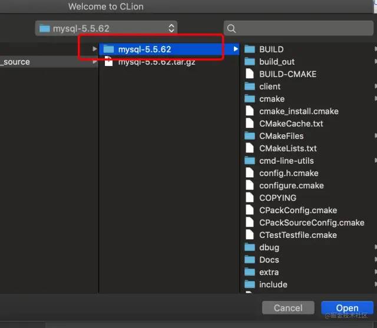Screen dimensions: 377x328
Task: Select the Docs folder
Action: [x=269, y=260]
